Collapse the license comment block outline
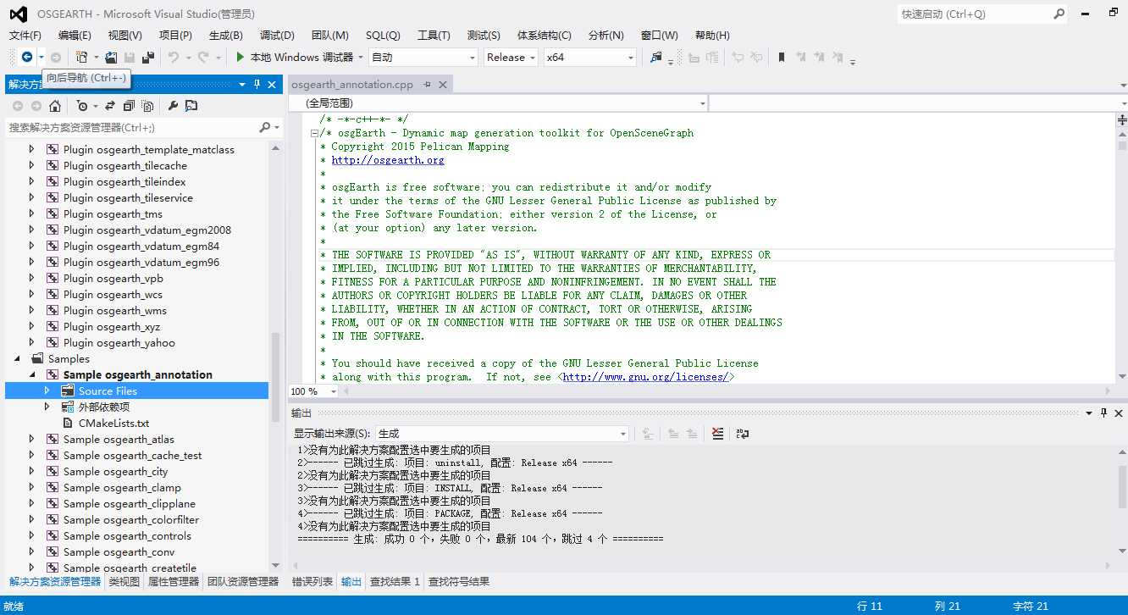This screenshot has height=615, width=1128. point(314,133)
